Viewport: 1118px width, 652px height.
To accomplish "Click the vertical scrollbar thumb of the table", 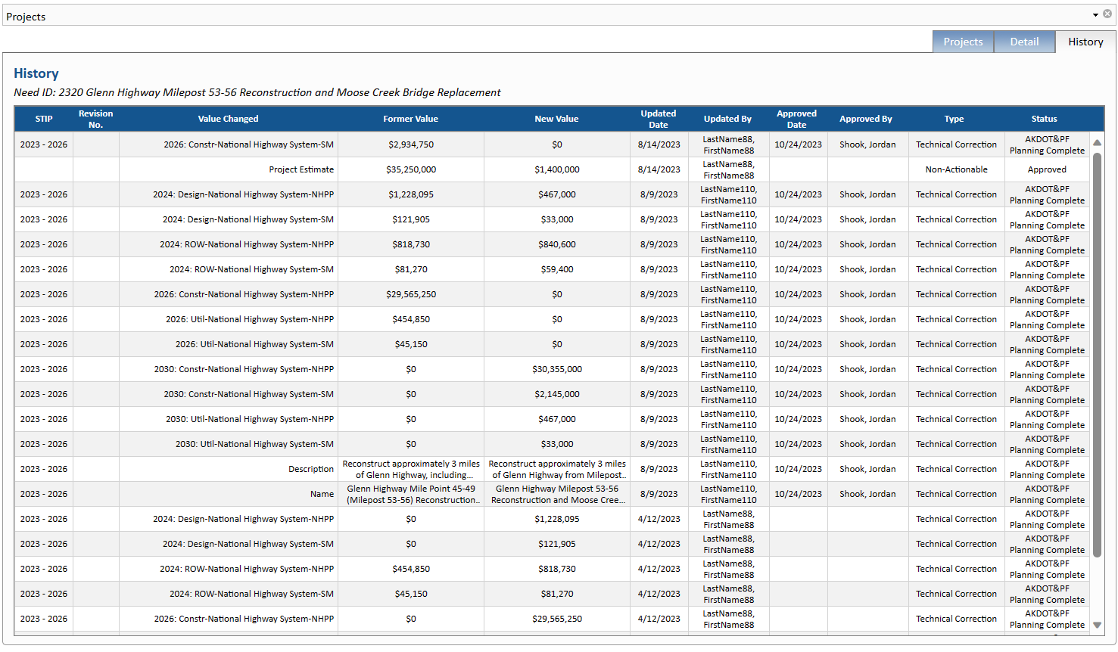I will [x=1097, y=355].
